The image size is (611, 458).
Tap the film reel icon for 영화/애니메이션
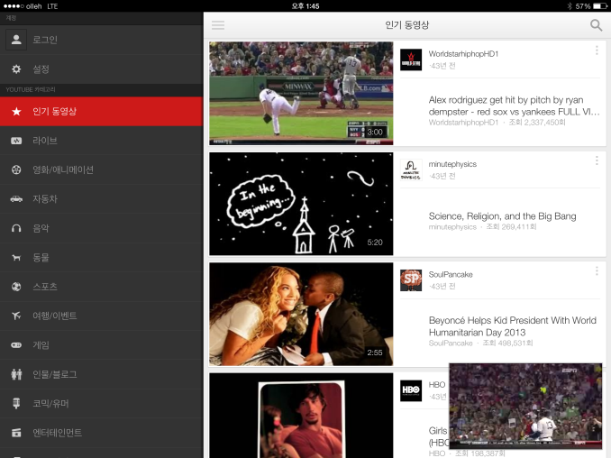click(16, 170)
